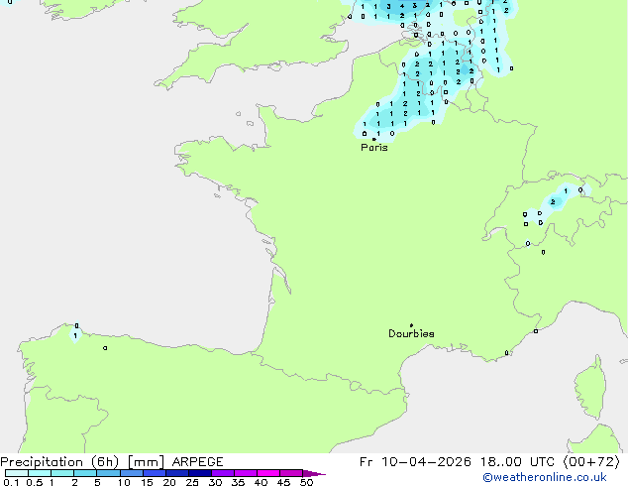
Task: Click the '(00+72)' forecast offset text
Action: 591,462
